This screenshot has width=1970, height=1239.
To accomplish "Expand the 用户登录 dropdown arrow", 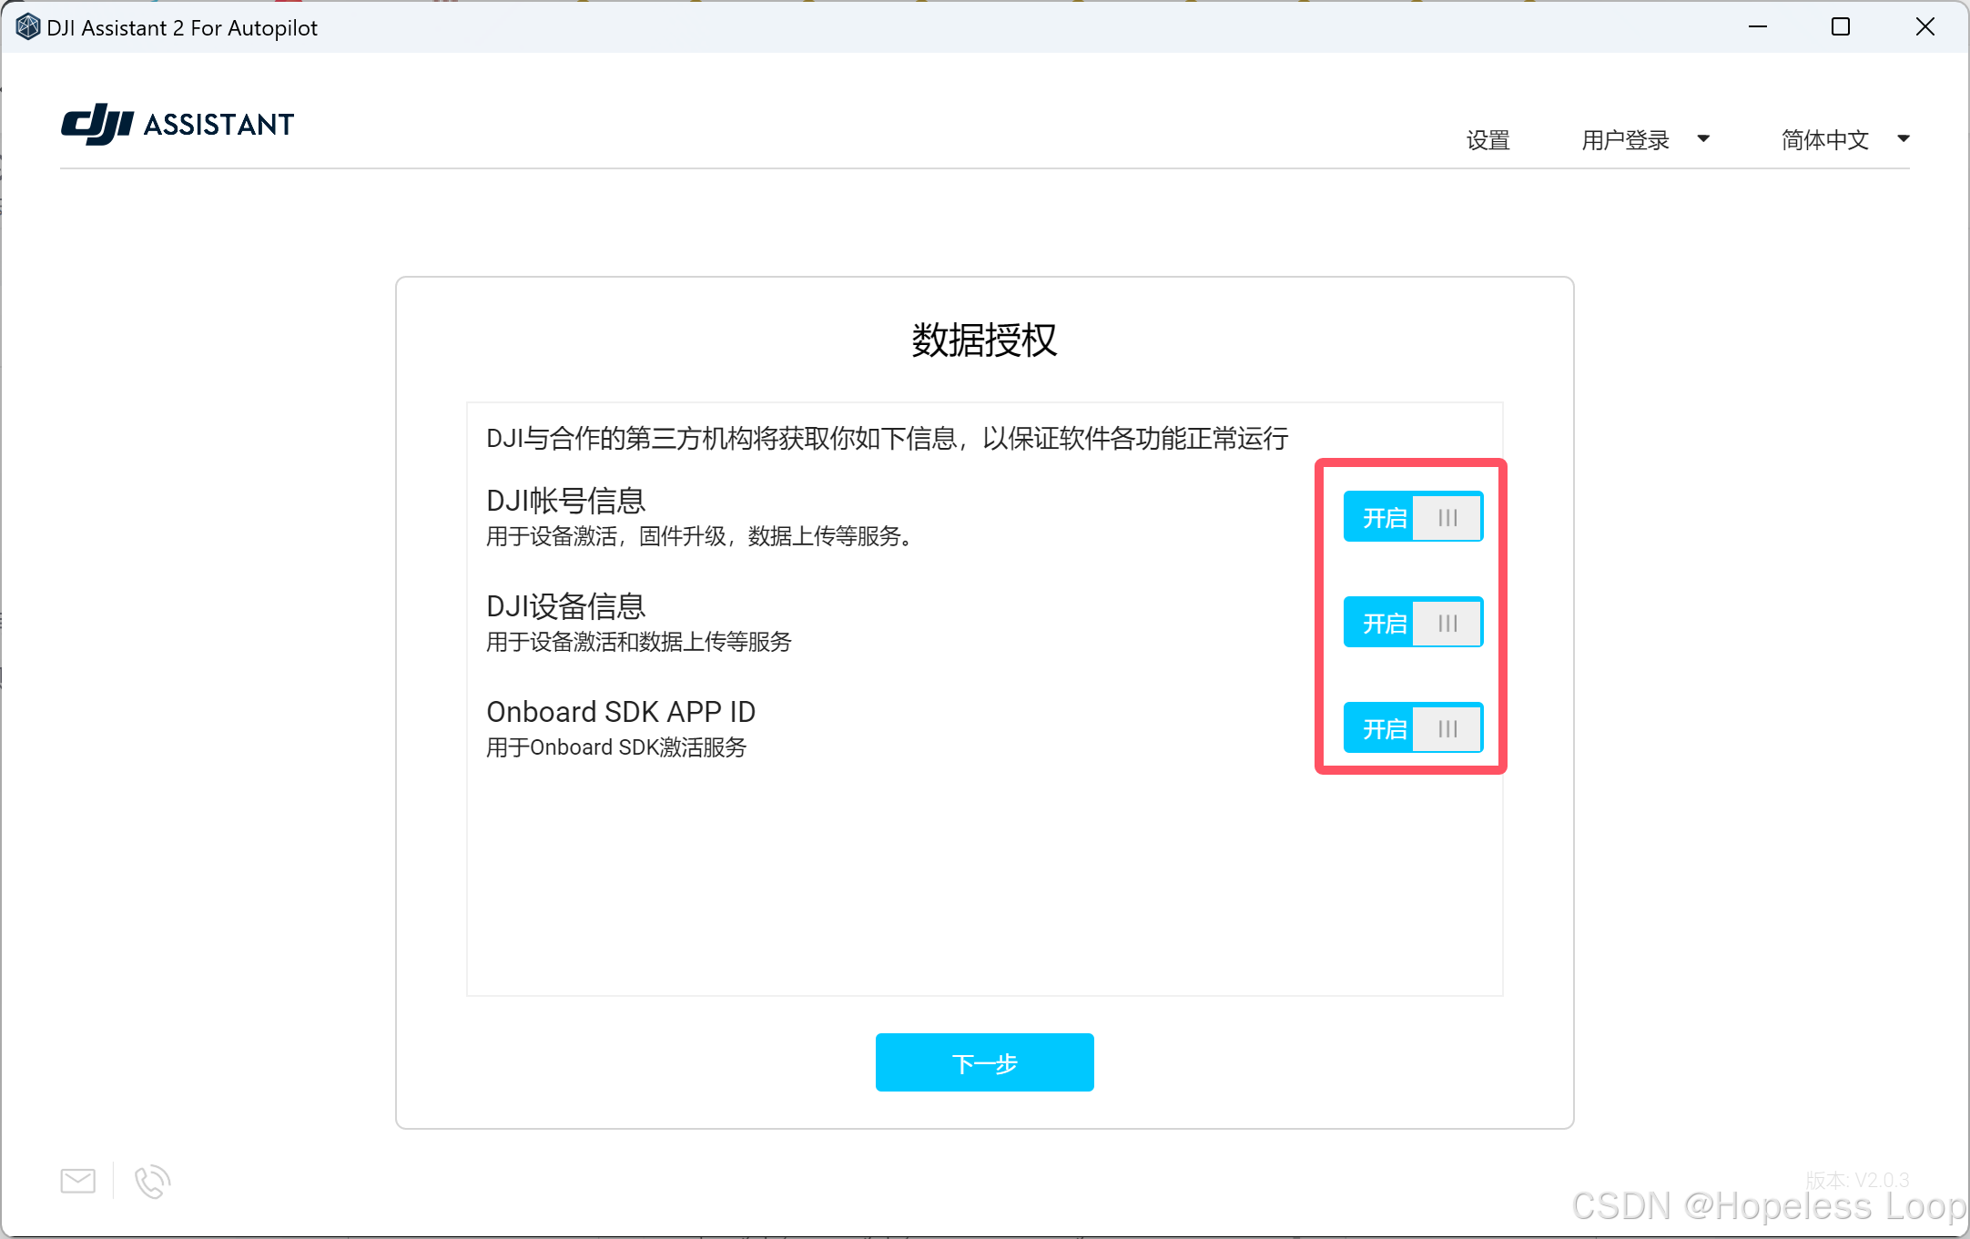I will click(1703, 139).
